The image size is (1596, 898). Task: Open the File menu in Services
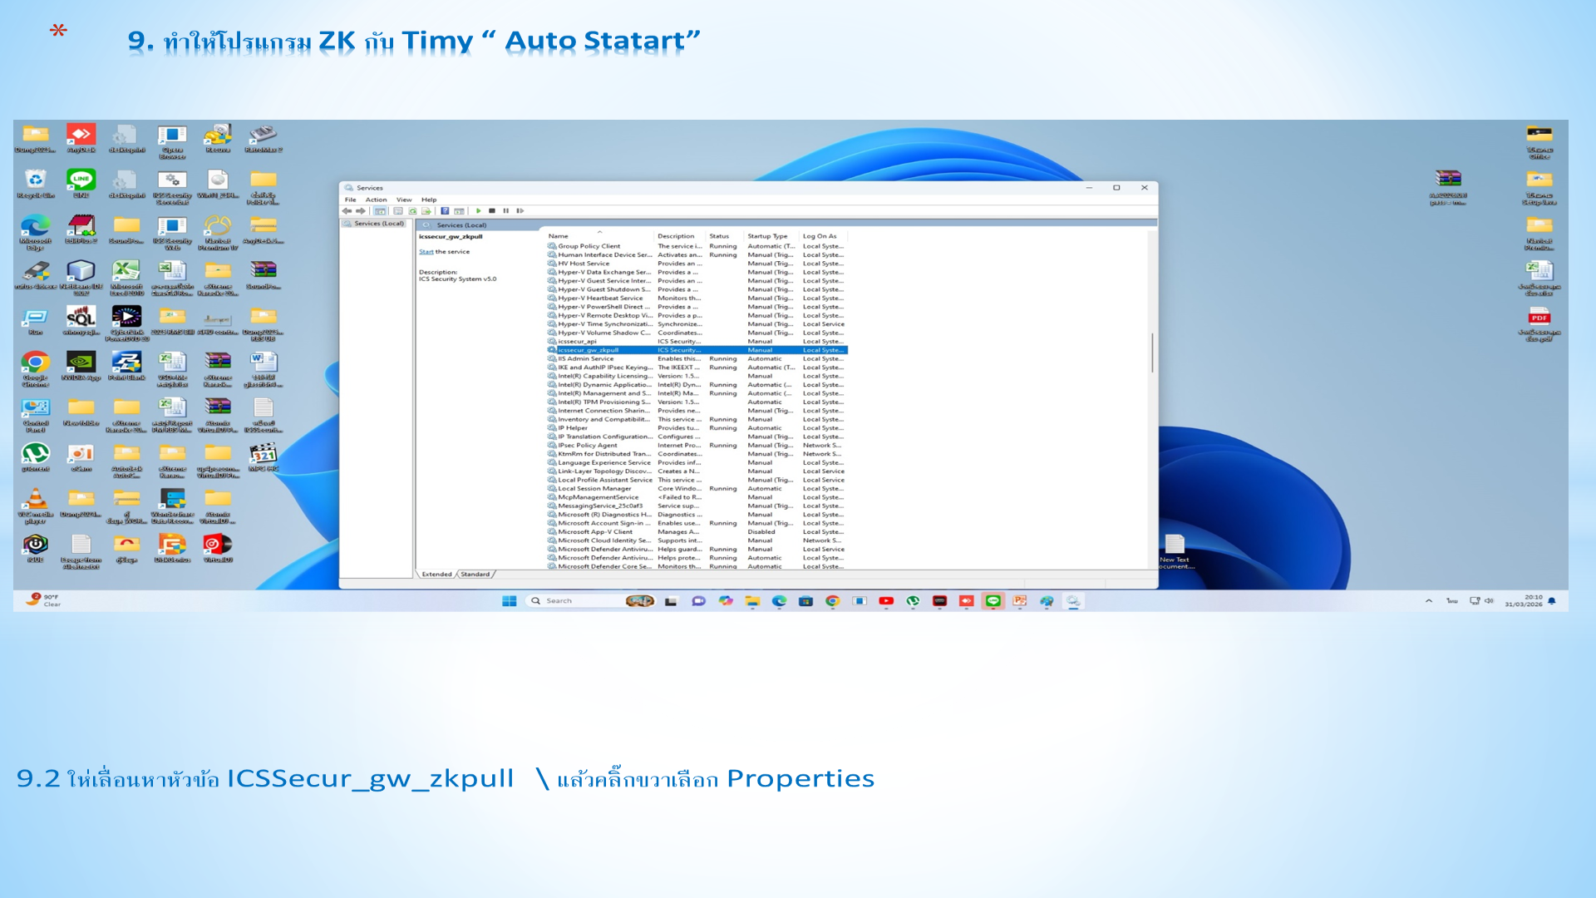[x=351, y=200]
